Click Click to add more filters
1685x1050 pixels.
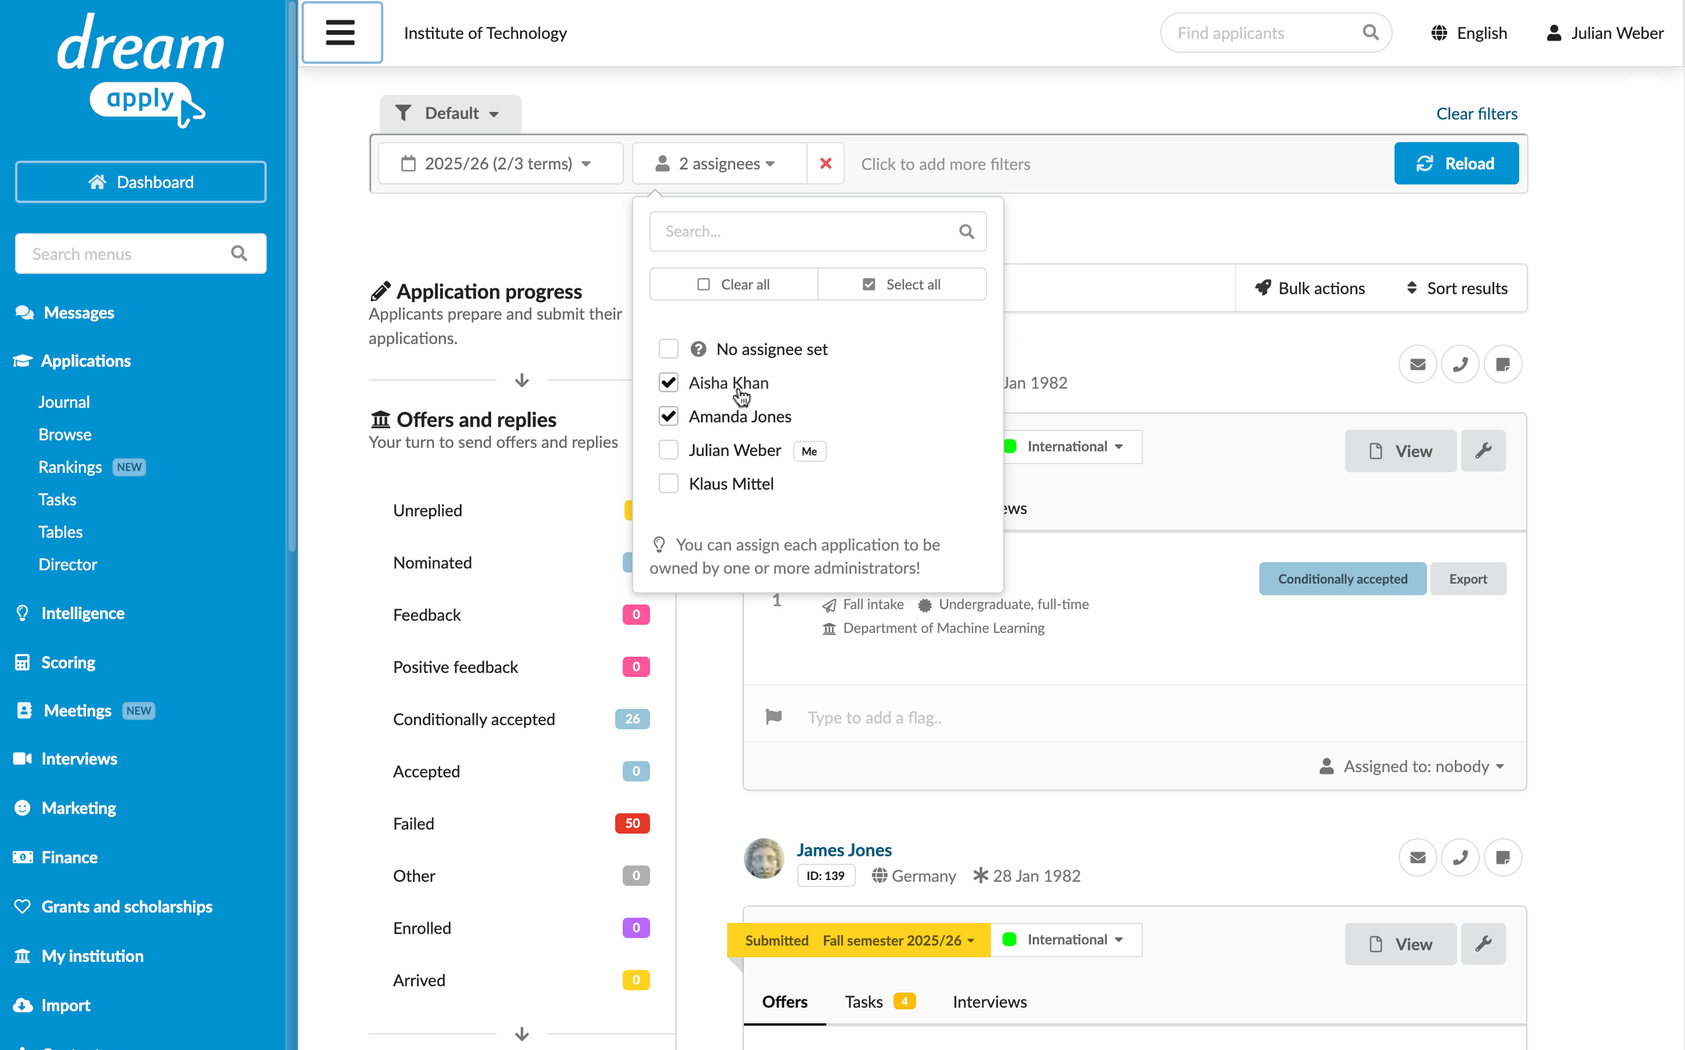945,164
